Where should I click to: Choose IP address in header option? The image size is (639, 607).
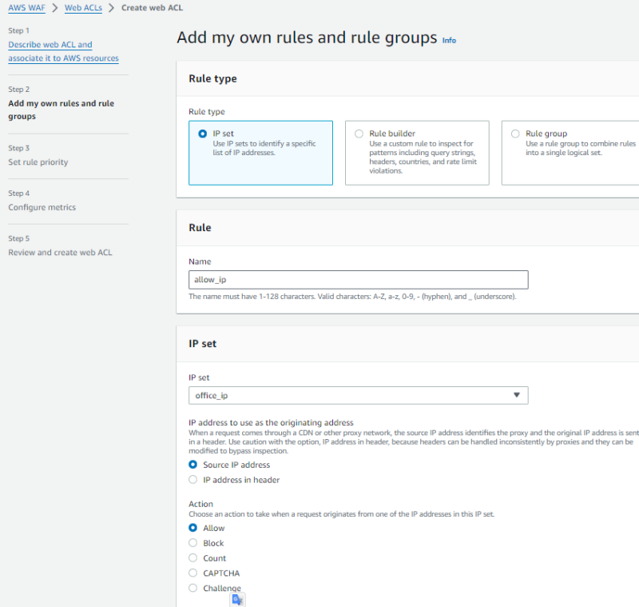pos(192,480)
